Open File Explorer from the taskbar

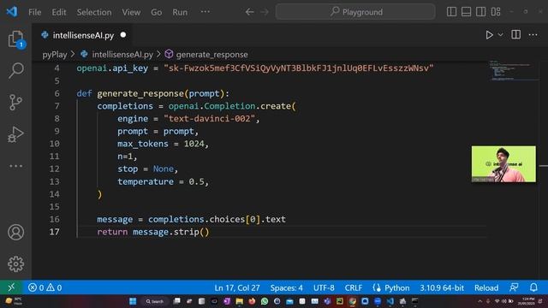[x=240, y=301]
